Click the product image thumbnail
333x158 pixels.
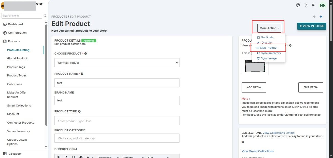pos(255,66)
